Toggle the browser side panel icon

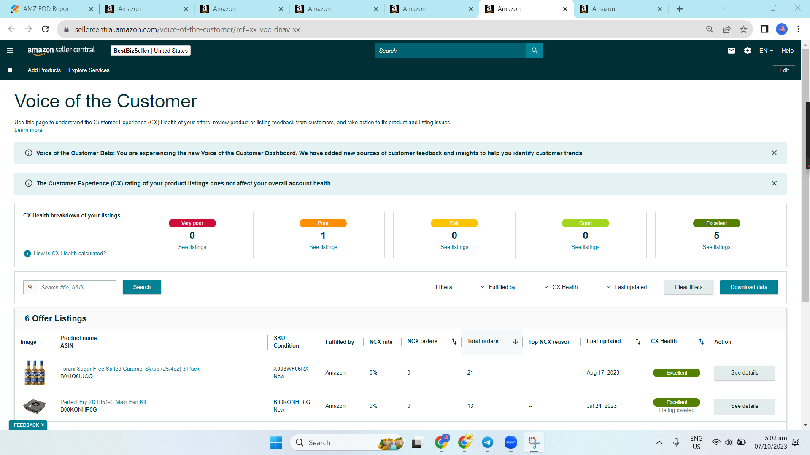pos(764,29)
